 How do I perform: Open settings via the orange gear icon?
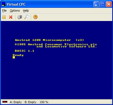[x=35, y=17]
